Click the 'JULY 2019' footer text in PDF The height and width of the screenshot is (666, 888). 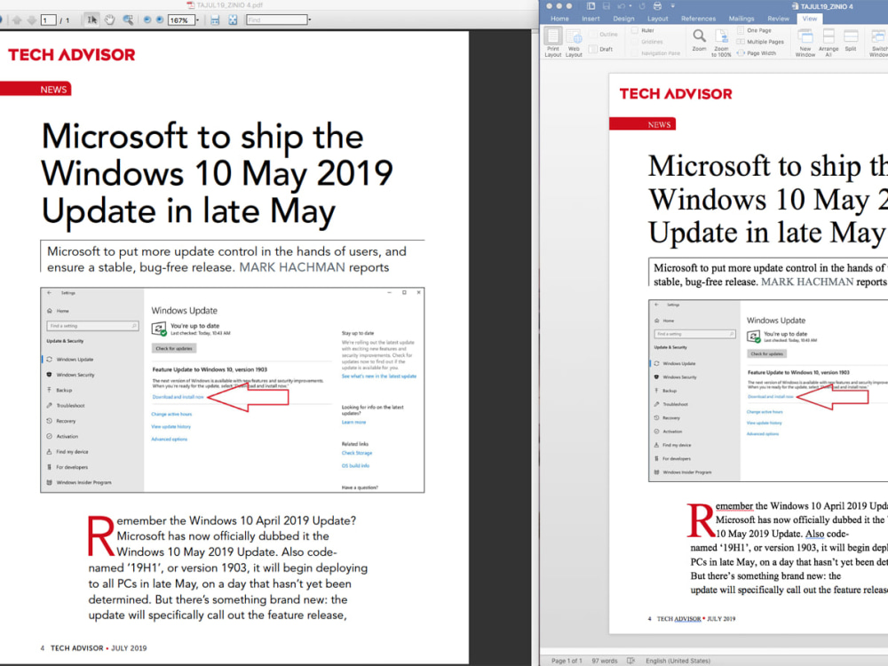point(129,648)
